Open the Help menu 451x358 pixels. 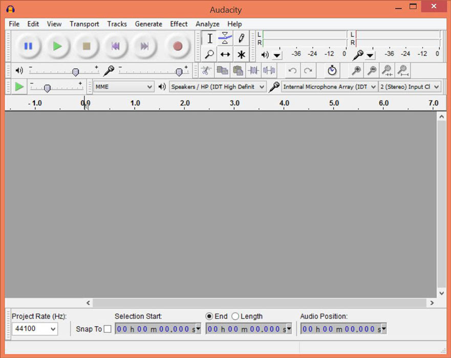tap(234, 24)
